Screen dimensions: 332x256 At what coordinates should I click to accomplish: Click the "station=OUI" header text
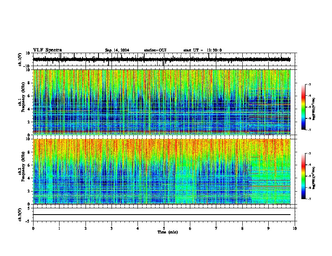point(155,50)
